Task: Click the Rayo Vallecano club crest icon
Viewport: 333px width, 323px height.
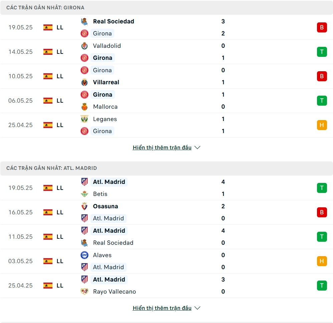Action: 84,292
